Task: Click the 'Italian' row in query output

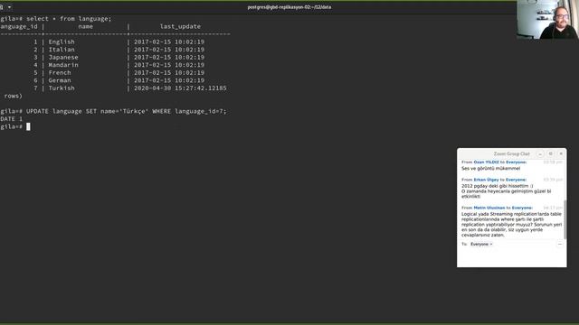Action: tap(119, 50)
